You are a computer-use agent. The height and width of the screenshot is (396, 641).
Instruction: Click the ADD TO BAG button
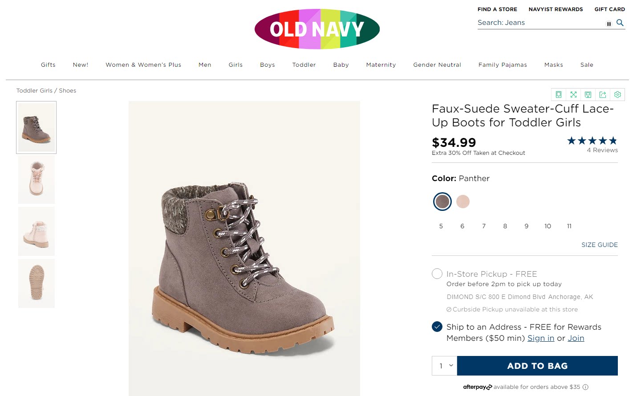tap(537, 366)
